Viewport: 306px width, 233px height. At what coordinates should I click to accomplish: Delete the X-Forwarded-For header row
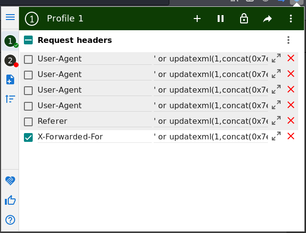291,136
